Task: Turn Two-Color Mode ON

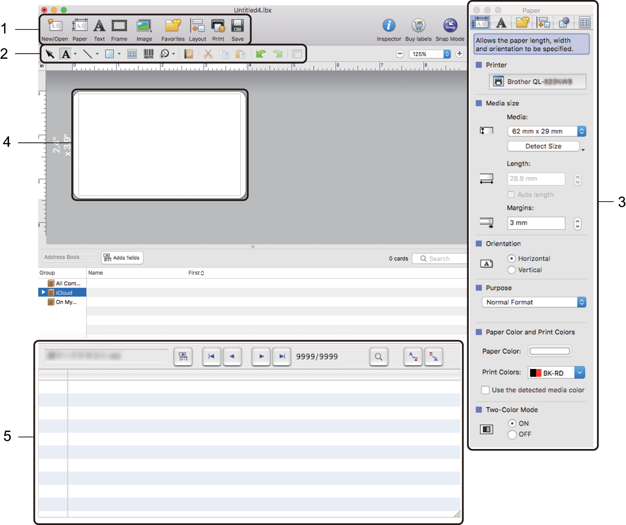Action: click(512, 423)
